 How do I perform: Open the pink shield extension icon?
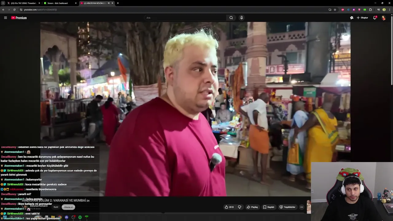(x=359, y=10)
